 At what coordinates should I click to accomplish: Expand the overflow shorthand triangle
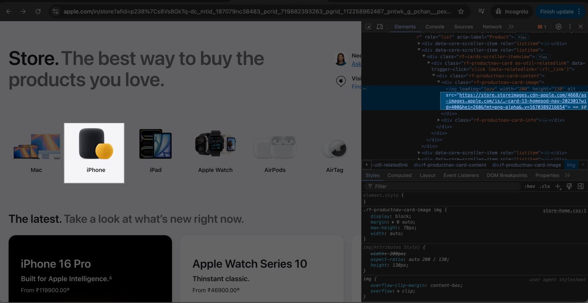coord(398,291)
